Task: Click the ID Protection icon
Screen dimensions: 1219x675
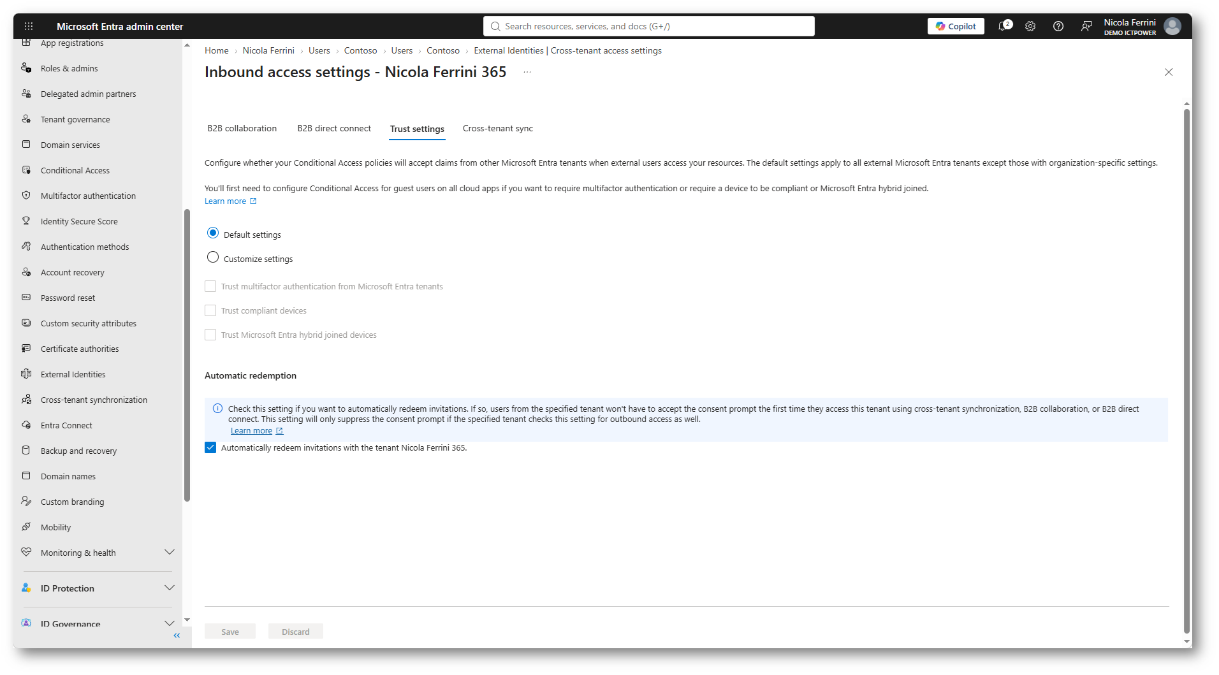Action: (x=26, y=588)
